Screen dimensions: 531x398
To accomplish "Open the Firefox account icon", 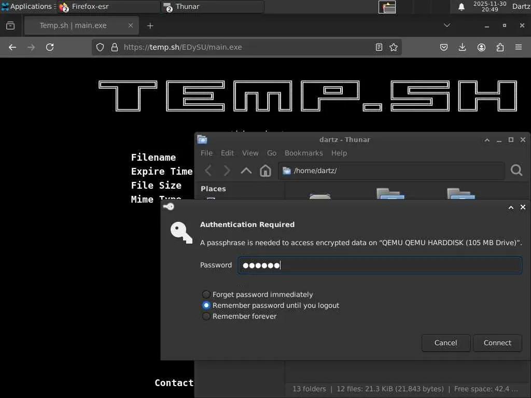I will click(x=481, y=47).
